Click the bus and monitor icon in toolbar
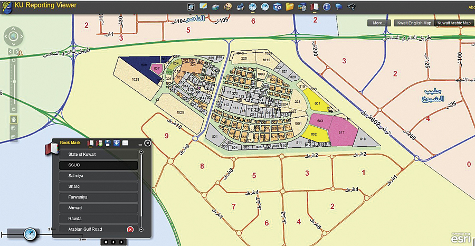Image resolution: width=475 pixels, height=246 pixels. click(302, 7)
